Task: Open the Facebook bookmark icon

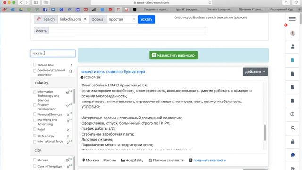Action: point(45,9)
